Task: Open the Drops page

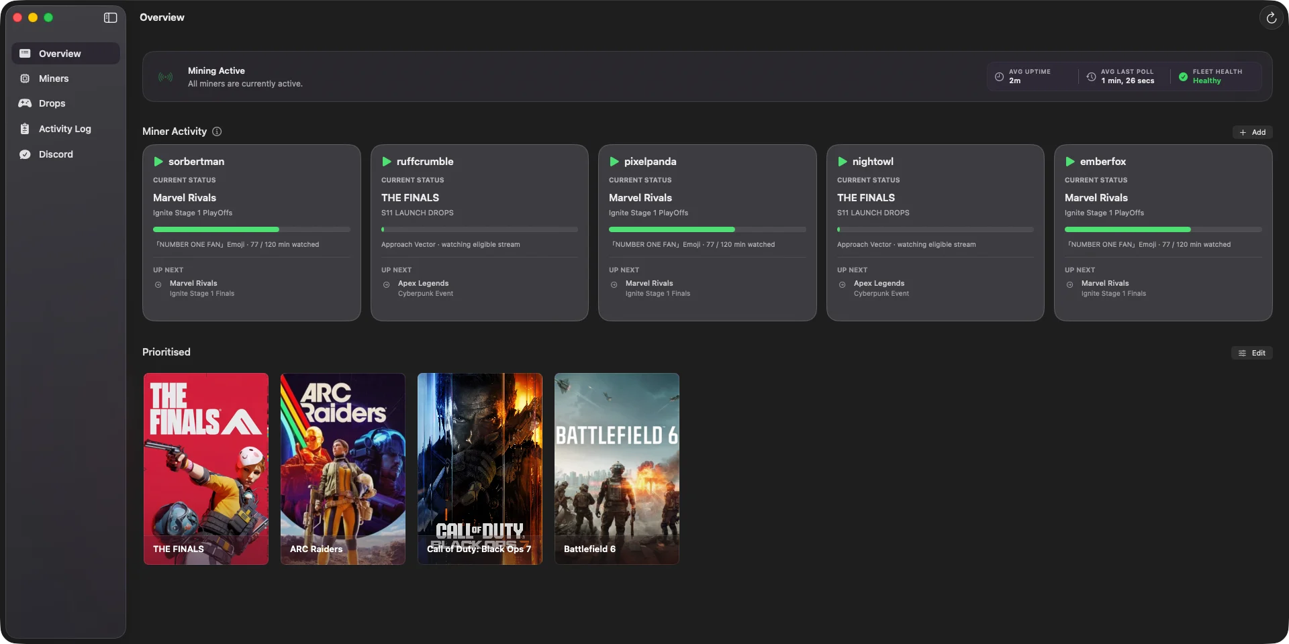Action: click(x=66, y=103)
